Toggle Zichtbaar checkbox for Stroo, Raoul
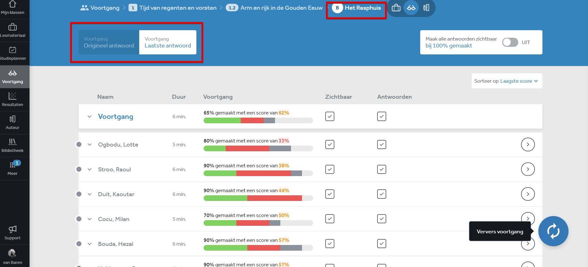 (x=330, y=169)
